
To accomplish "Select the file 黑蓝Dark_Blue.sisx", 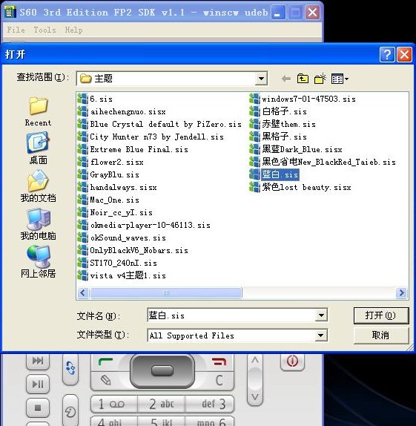I will [296, 149].
